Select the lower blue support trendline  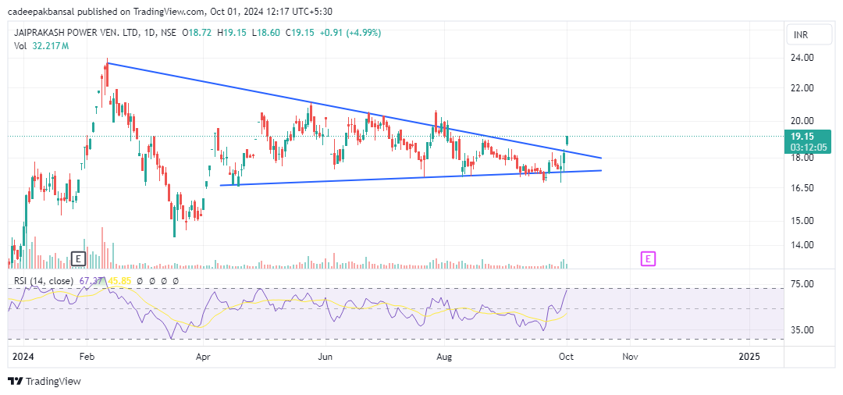pos(411,178)
